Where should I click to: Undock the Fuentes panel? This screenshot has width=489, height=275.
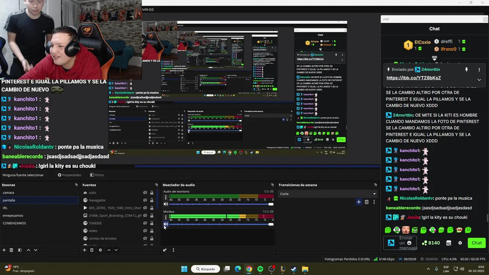(x=157, y=185)
